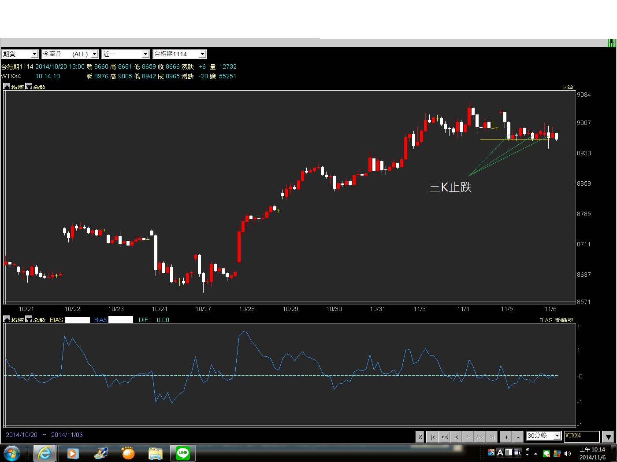
Task: Click the LINE notification tray icon
Action: click(546, 454)
